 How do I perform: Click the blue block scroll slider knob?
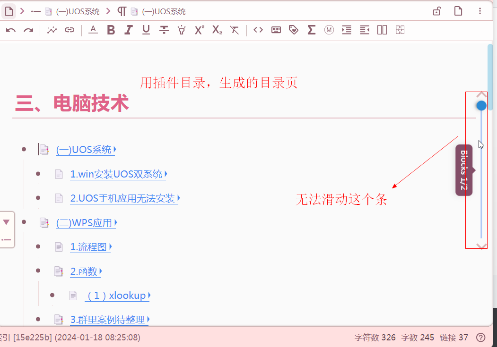click(x=481, y=106)
